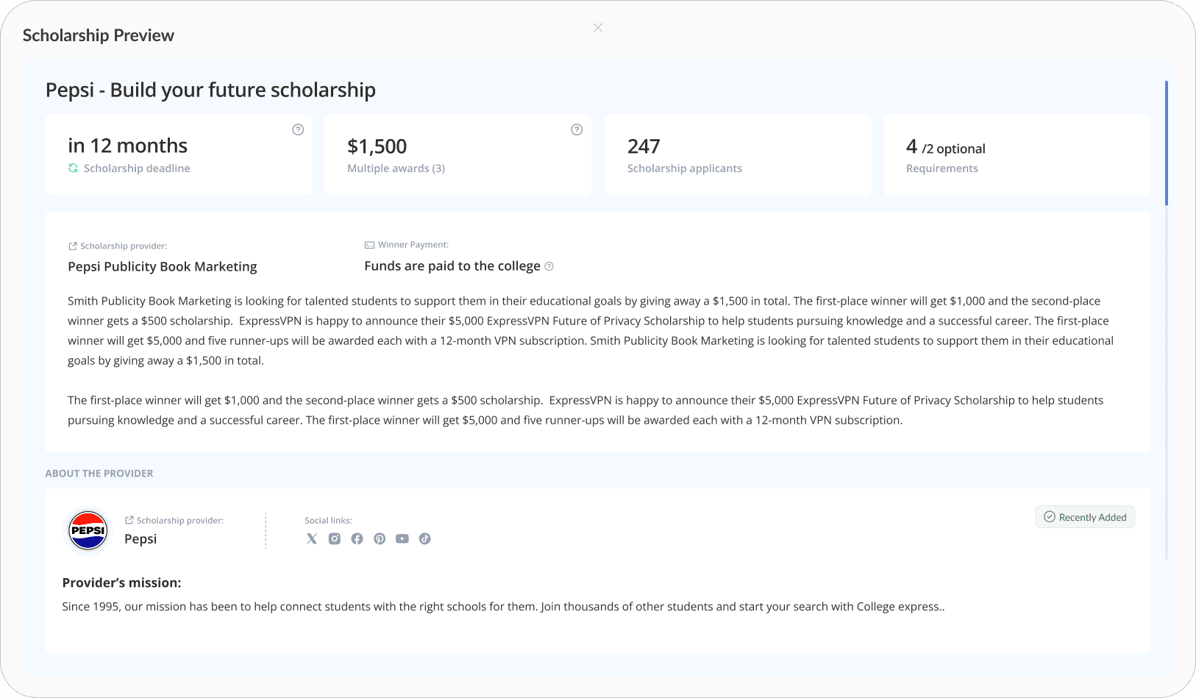Click external link icon above Pepsi Publicity Book Marketing
1196x698 pixels.
coord(73,246)
